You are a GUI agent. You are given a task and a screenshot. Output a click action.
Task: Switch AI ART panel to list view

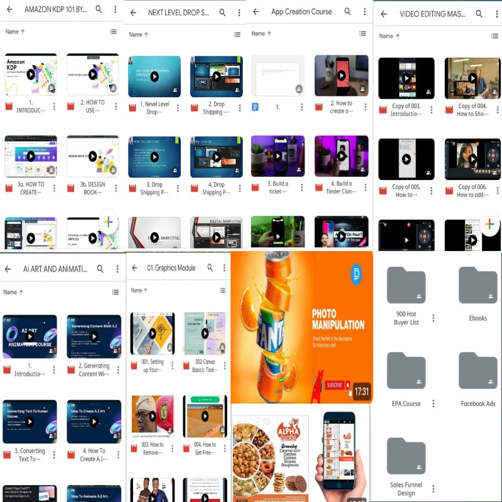(115, 292)
